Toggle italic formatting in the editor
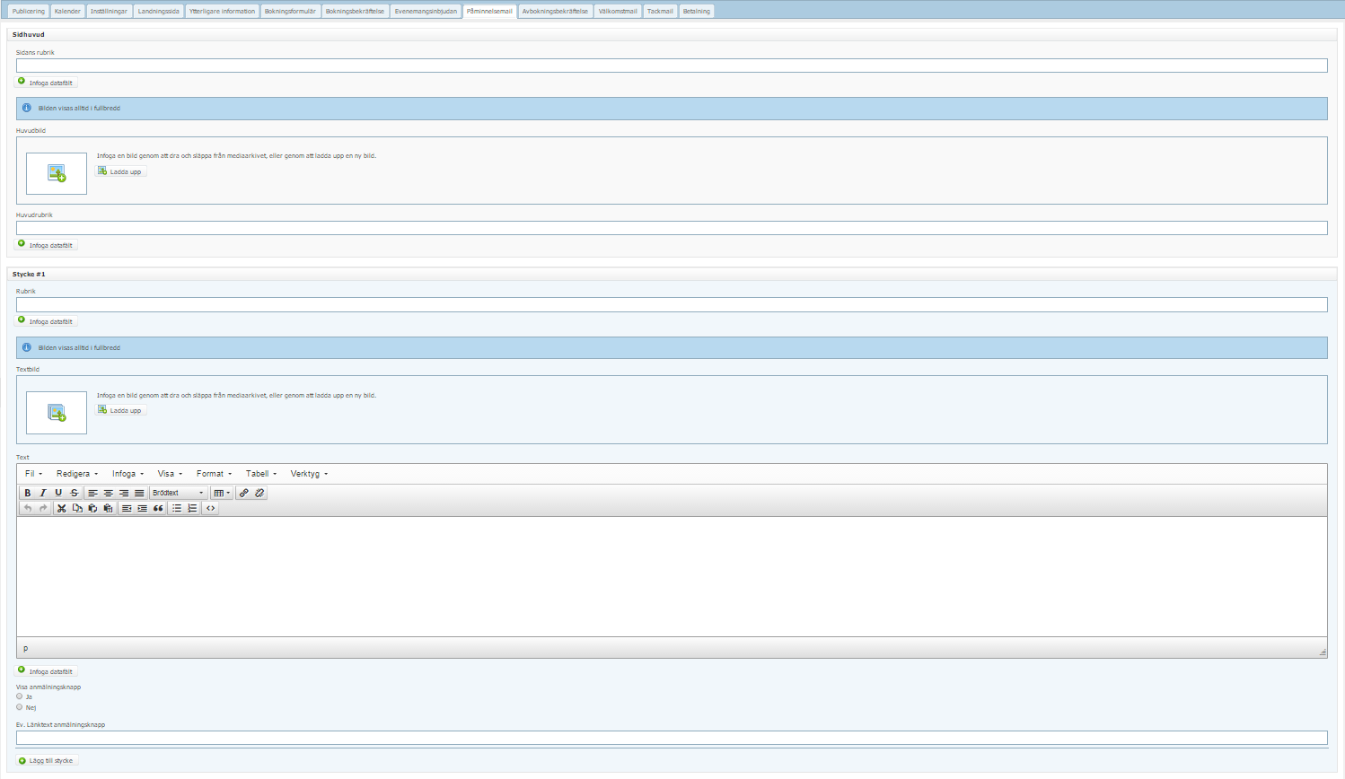 (x=43, y=493)
